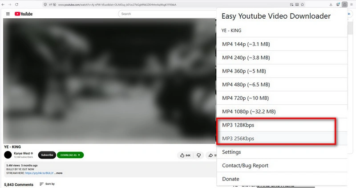Image resolution: width=356 pixels, height=188 pixels.
Task: Like the video with thumbs up
Action: pyautogui.click(x=186, y=155)
